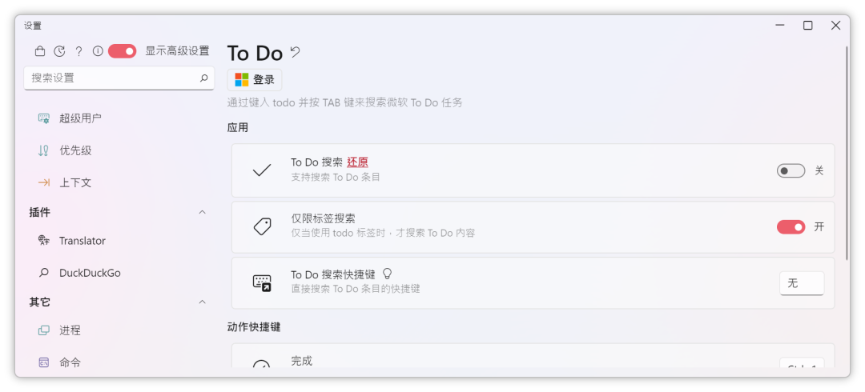Toggle 显示高级设置 switch off
Screen dimensions: 865x392
pyautogui.click(x=122, y=51)
